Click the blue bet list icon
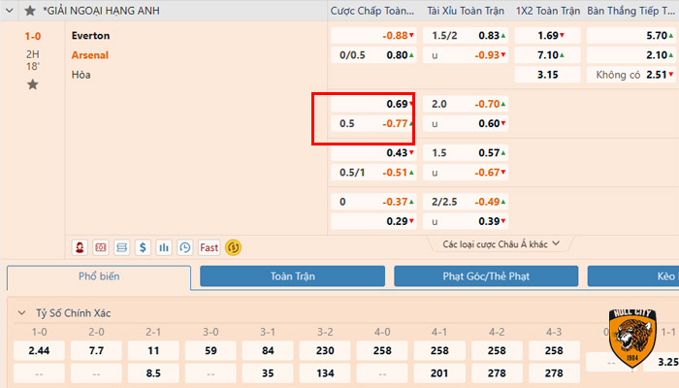 [122, 247]
